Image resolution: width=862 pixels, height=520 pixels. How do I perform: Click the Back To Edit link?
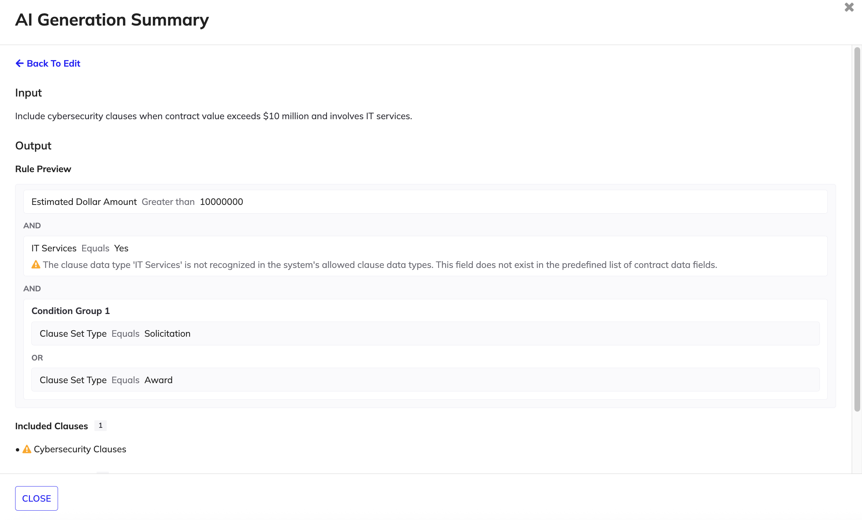48,63
